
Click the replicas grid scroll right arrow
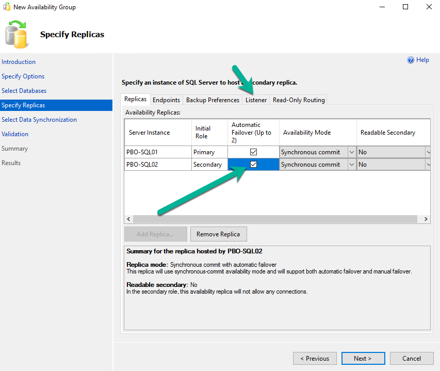(x=426, y=219)
